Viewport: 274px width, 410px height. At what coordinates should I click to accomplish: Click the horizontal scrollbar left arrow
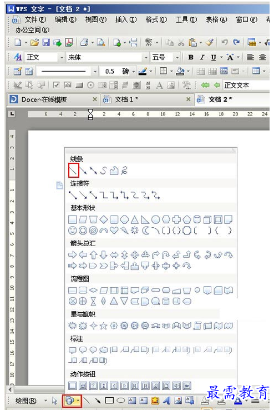point(9,389)
